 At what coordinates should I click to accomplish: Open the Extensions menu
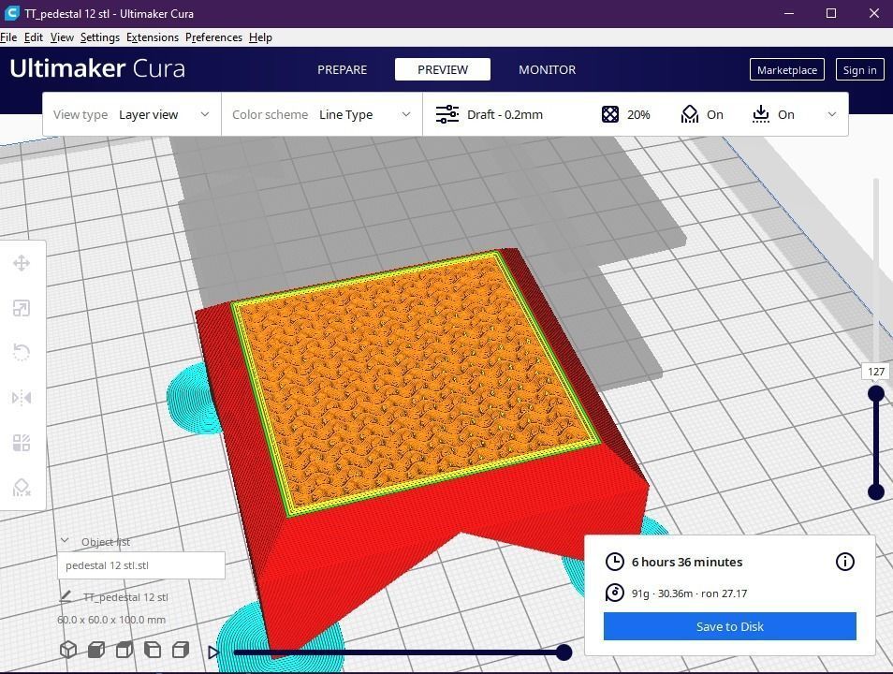152,37
